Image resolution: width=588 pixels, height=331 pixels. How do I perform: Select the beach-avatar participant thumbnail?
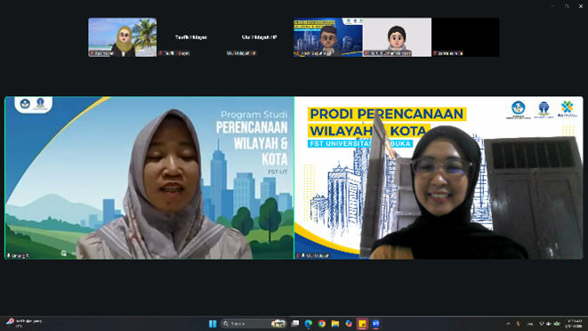[x=122, y=37]
